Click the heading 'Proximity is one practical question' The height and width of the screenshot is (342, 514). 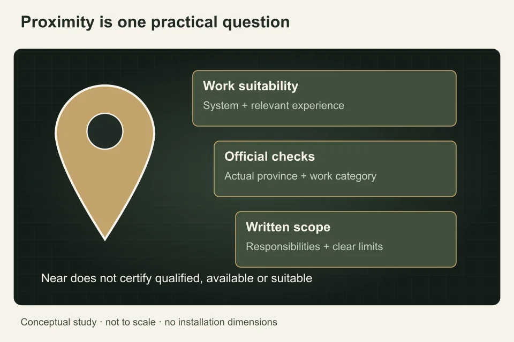[x=155, y=22]
